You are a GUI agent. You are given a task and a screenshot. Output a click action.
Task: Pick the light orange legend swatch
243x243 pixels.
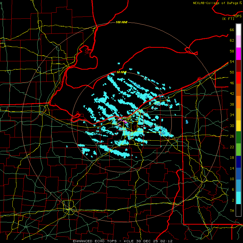pos(238,102)
